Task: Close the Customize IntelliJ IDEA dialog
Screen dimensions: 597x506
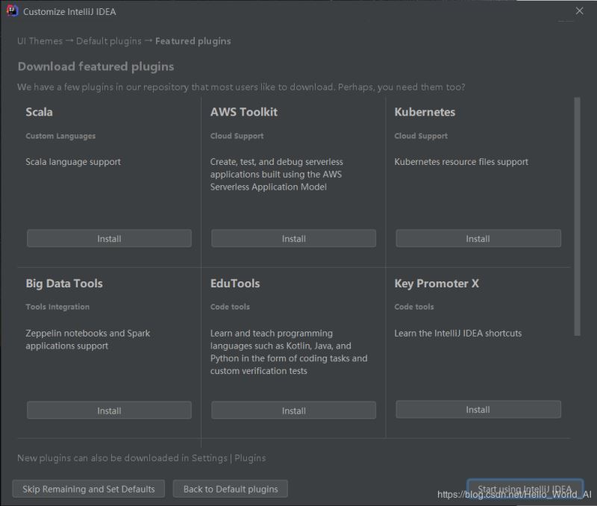Action: click(x=579, y=11)
